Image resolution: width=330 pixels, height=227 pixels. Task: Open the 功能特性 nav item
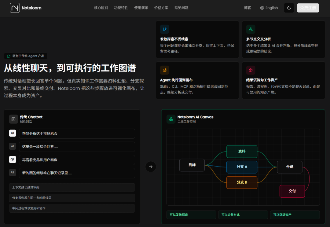click(x=121, y=8)
